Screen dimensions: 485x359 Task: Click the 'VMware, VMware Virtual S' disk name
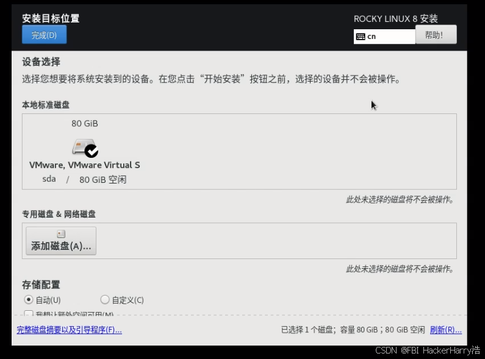(x=84, y=165)
